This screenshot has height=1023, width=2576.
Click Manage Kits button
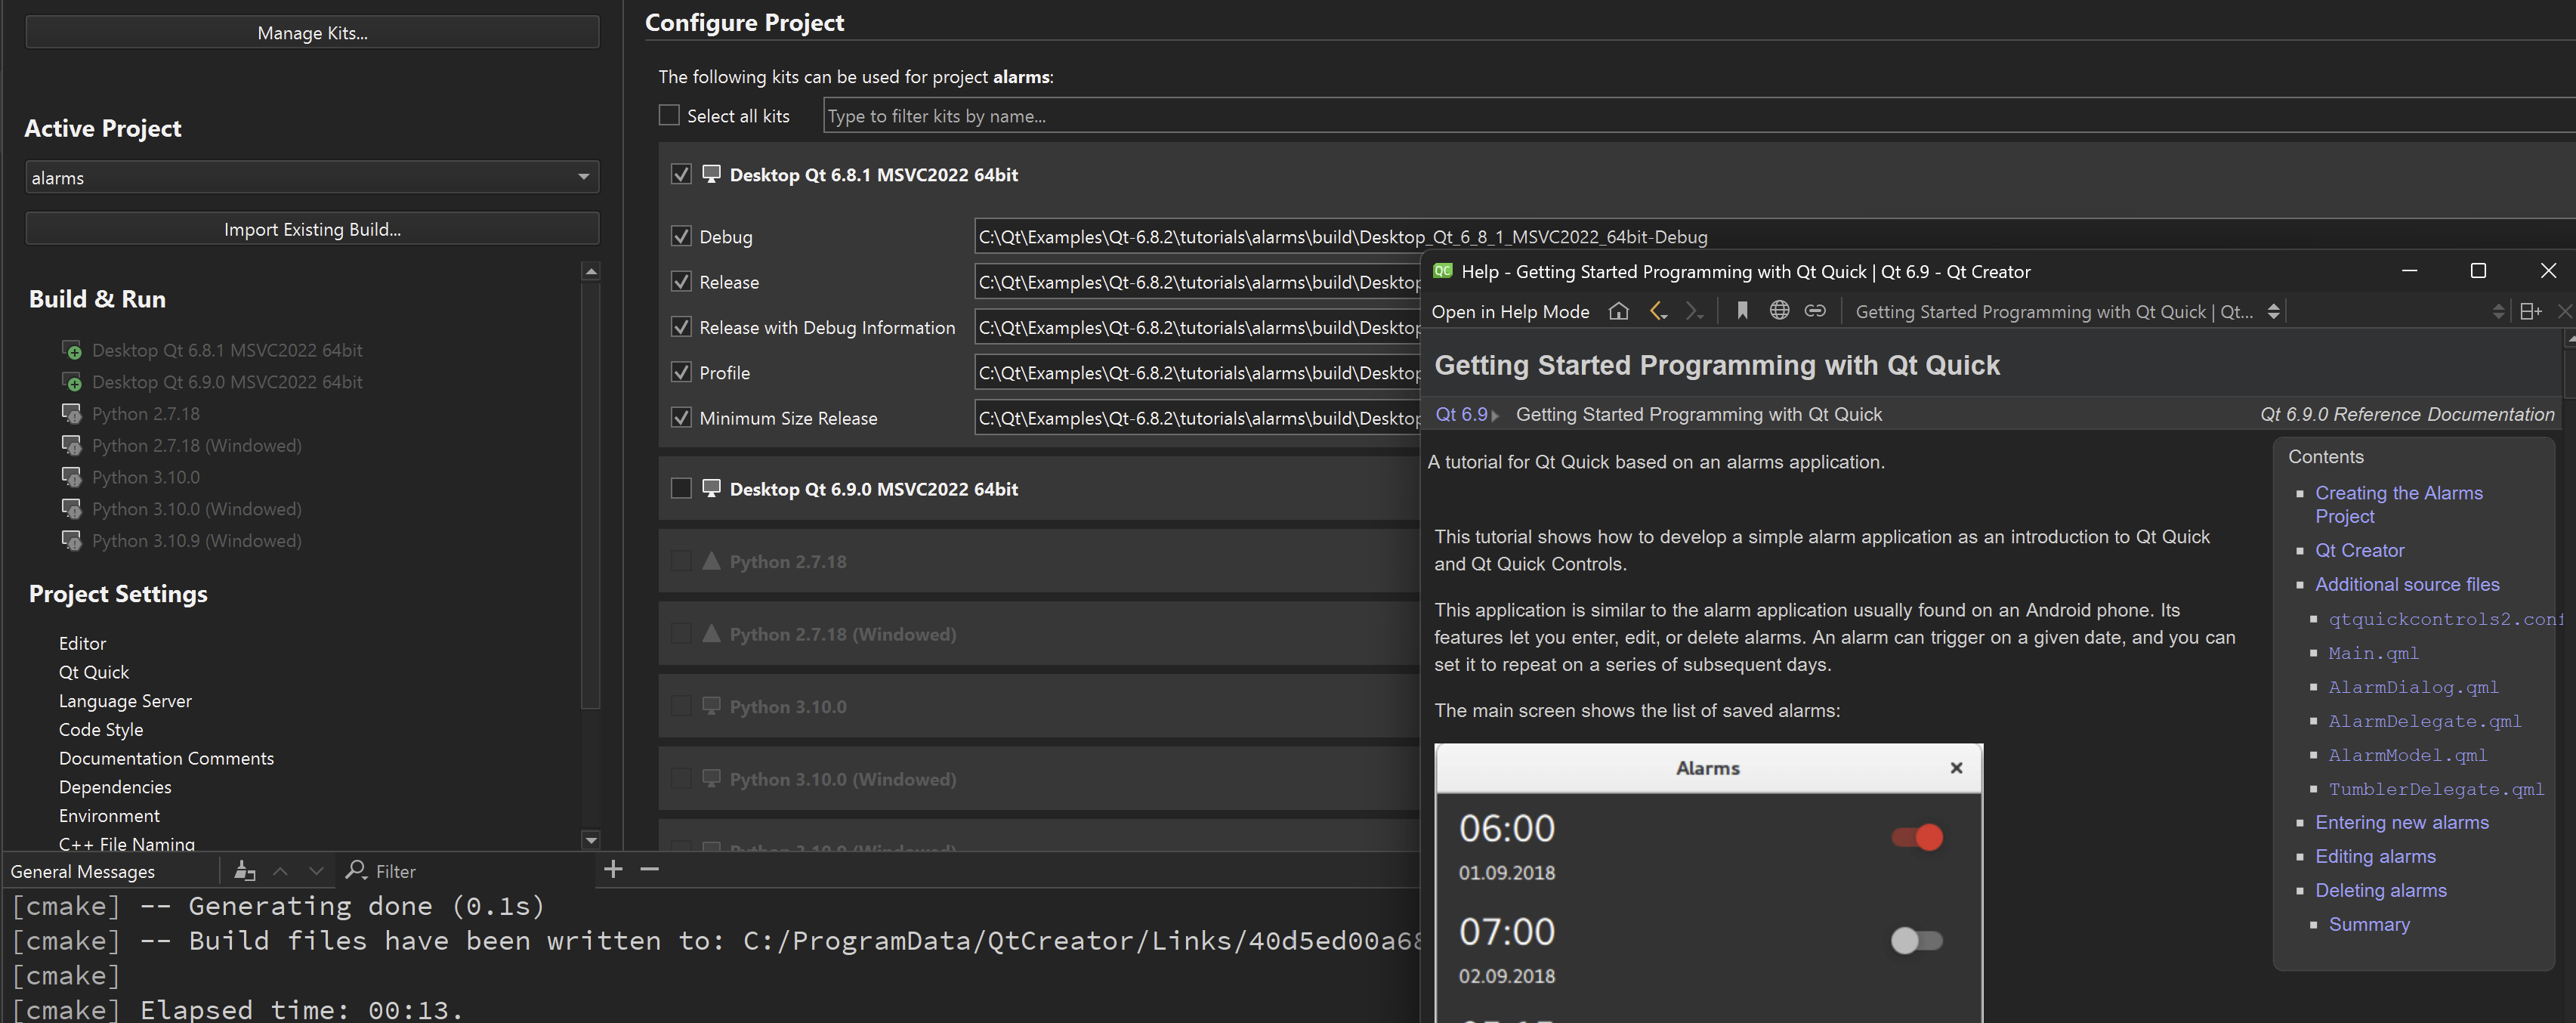[312, 32]
